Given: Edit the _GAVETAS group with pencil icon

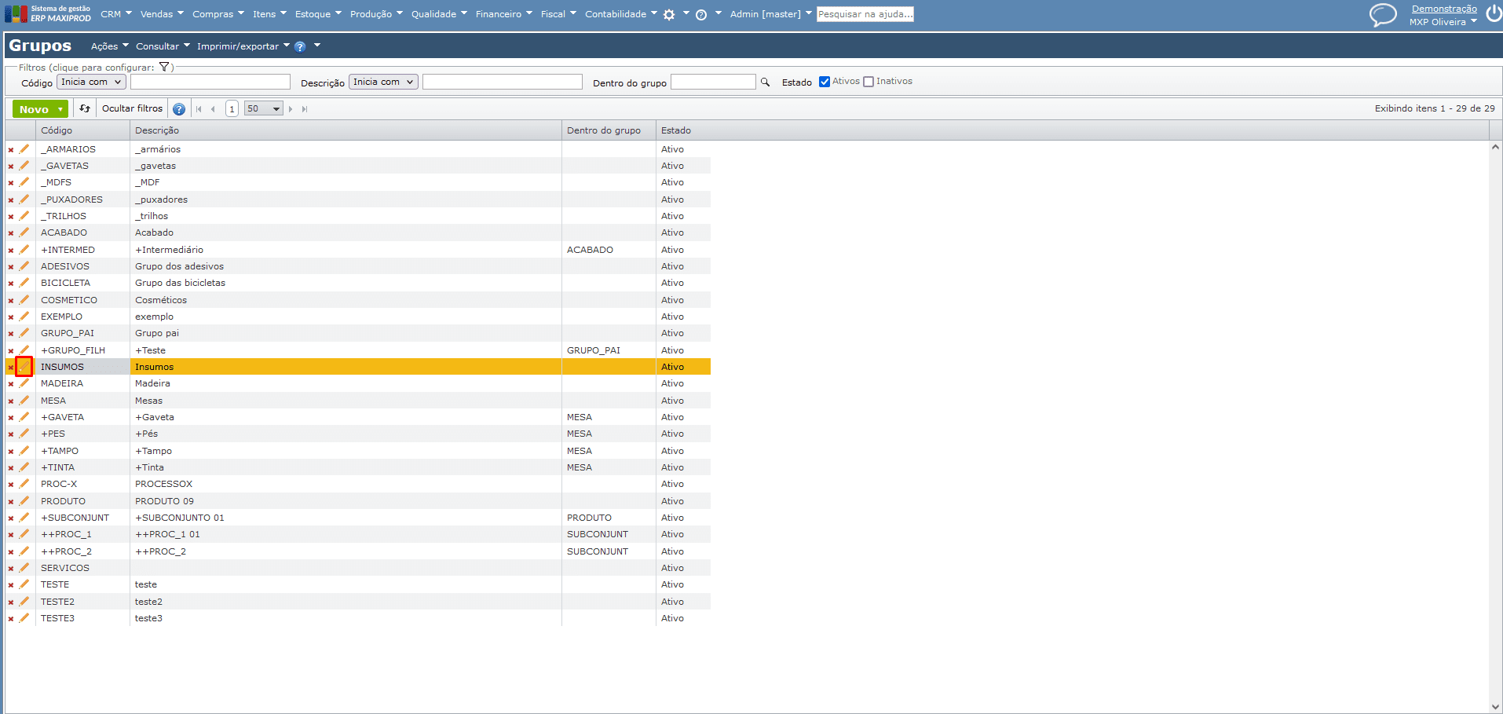Looking at the screenshot, I should click(x=24, y=166).
